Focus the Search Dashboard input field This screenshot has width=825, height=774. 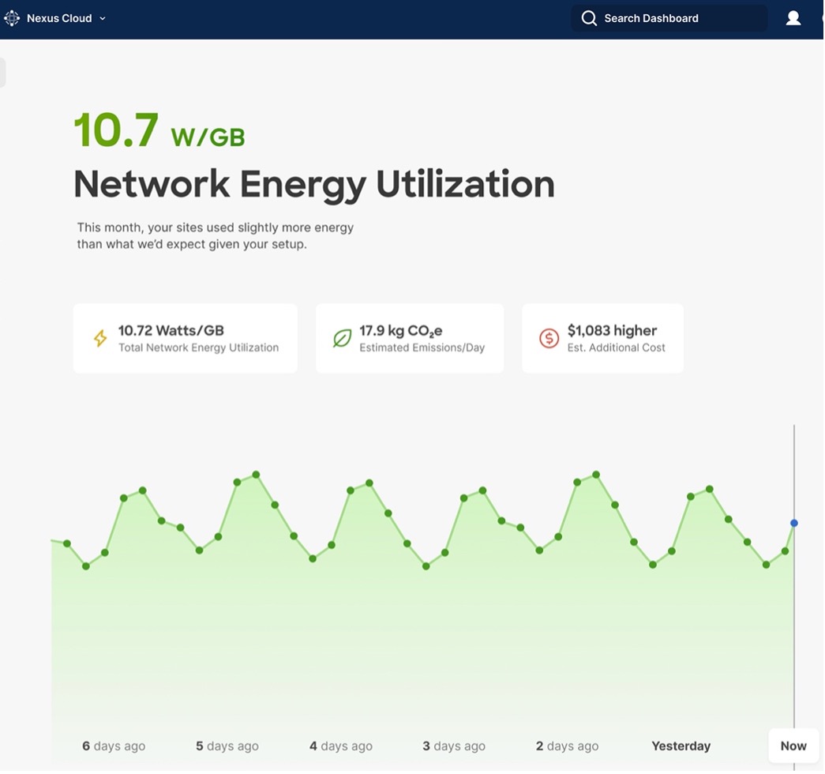679,18
